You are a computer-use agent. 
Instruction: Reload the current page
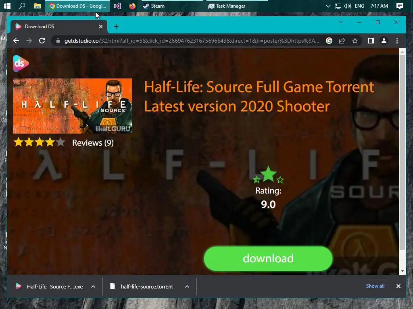(42, 41)
